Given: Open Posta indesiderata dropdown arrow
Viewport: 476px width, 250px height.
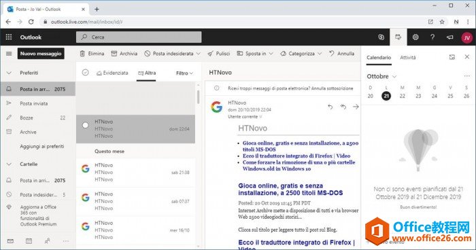Looking at the screenshot, I should 199,54.
